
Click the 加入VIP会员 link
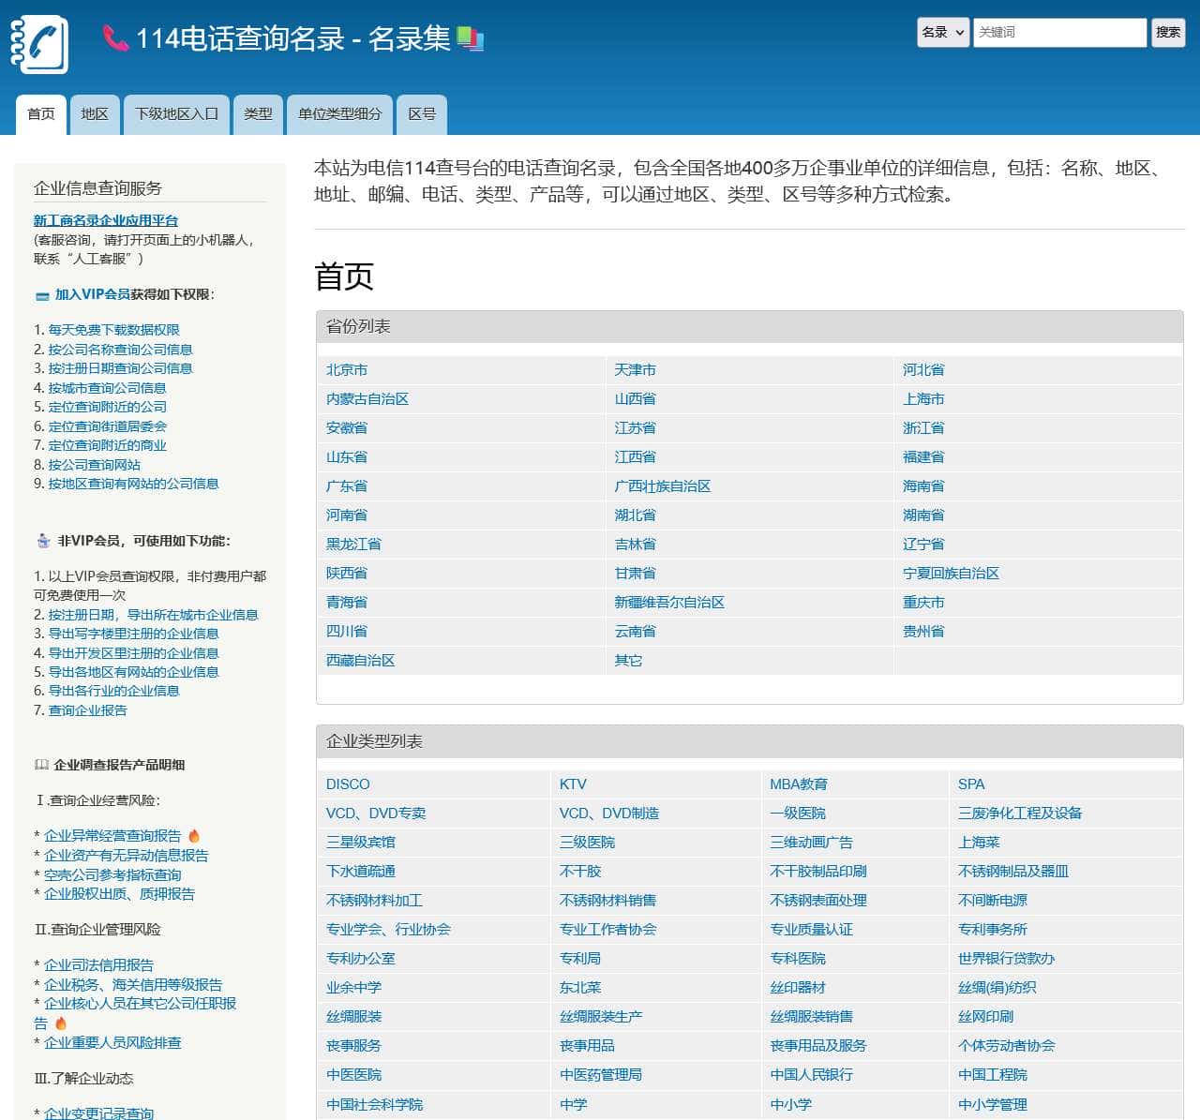(x=92, y=294)
